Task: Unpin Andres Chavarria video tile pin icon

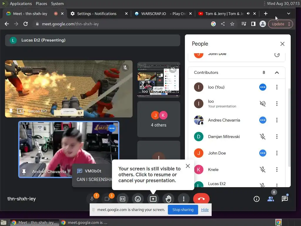Action: pyautogui.click(x=24, y=172)
